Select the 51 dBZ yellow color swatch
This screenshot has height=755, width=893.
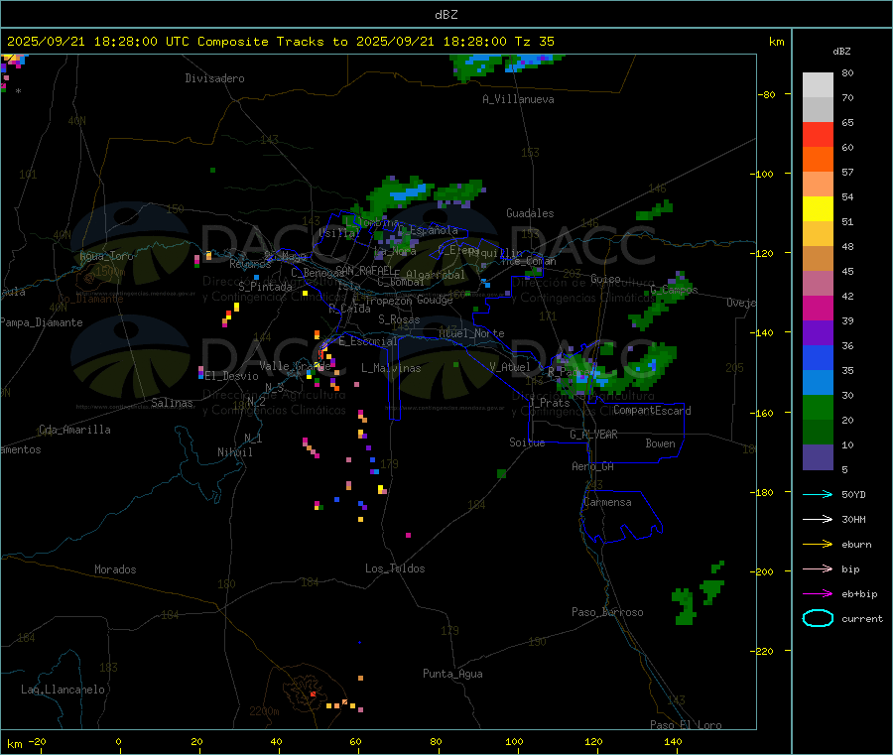coord(818,209)
